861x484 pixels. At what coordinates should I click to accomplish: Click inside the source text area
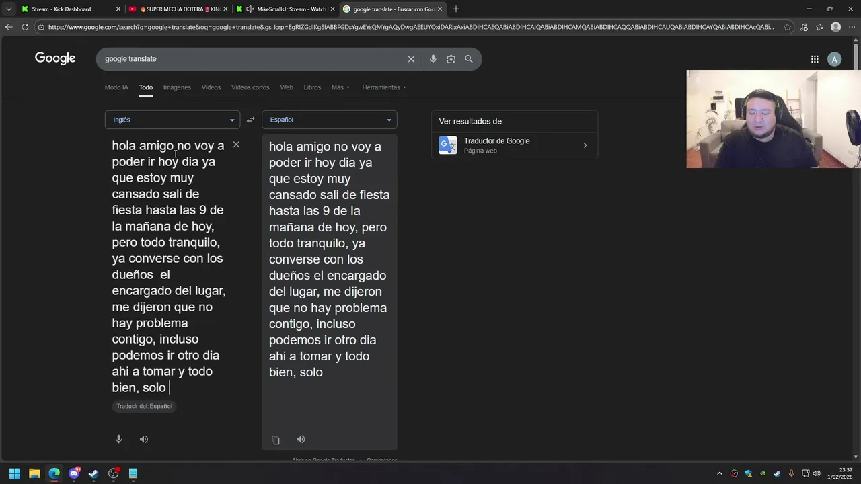pyautogui.click(x=168, y=266)
